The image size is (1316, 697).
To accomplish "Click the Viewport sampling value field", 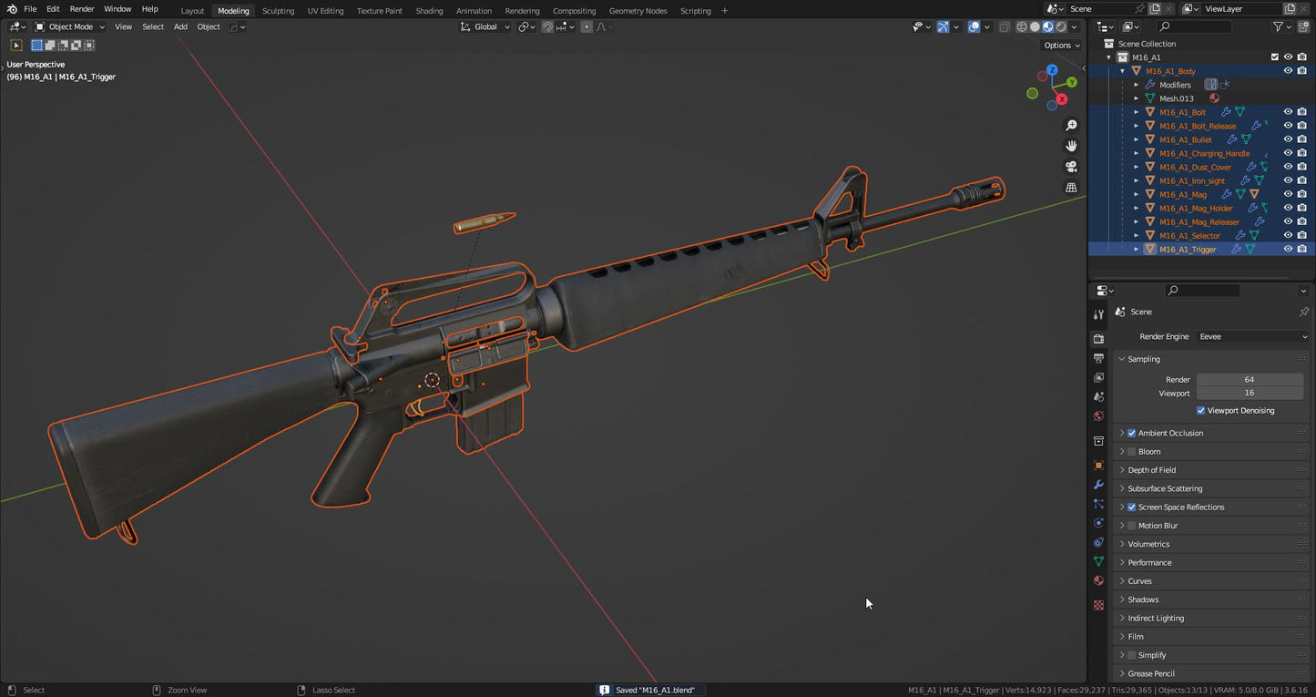I will pos(1250,393).
